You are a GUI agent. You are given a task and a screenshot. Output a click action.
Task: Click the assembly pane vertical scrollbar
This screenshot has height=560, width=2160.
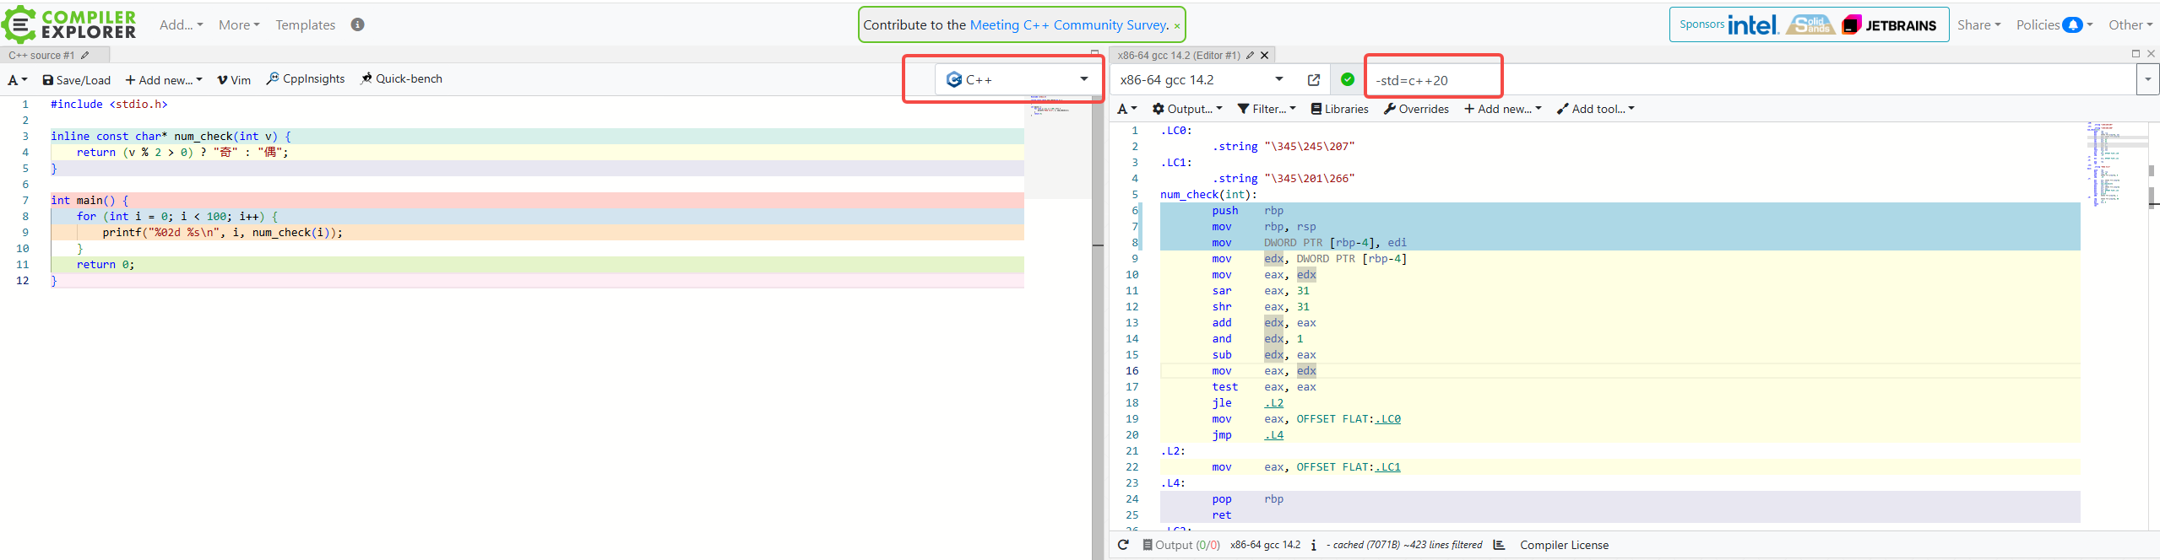(2153, 326)
